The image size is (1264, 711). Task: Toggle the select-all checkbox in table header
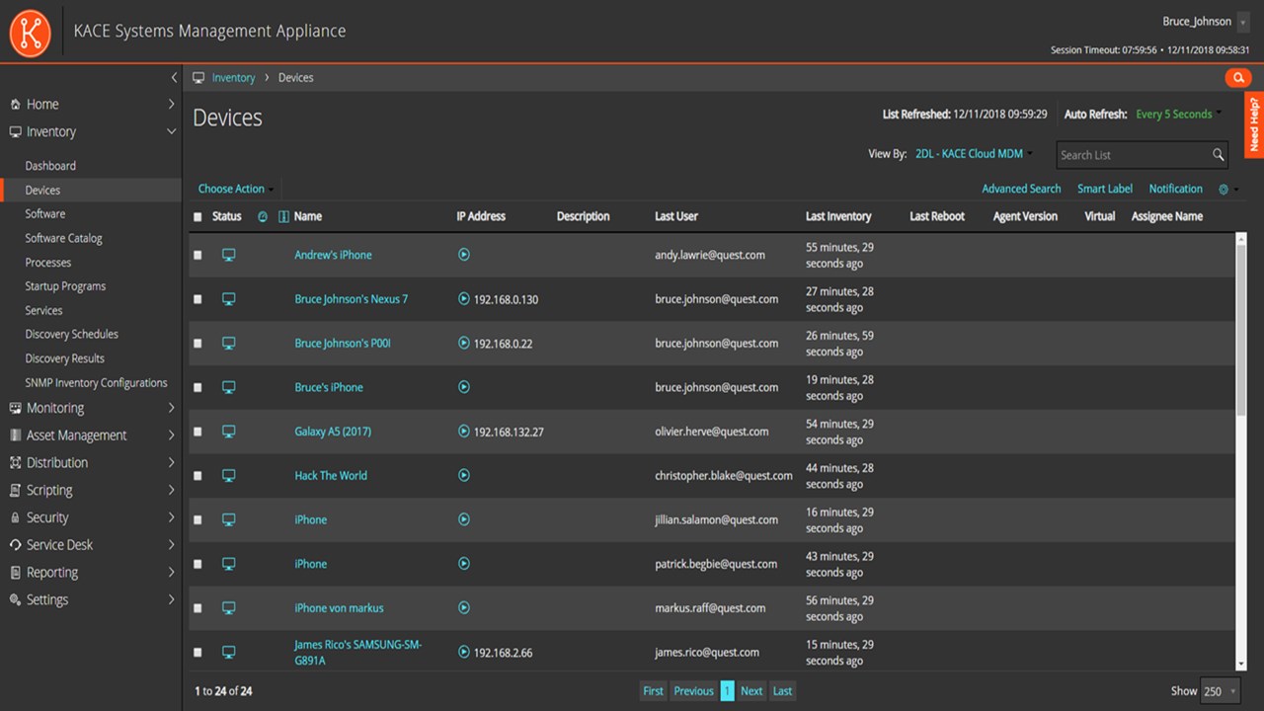tap(197, 217)
